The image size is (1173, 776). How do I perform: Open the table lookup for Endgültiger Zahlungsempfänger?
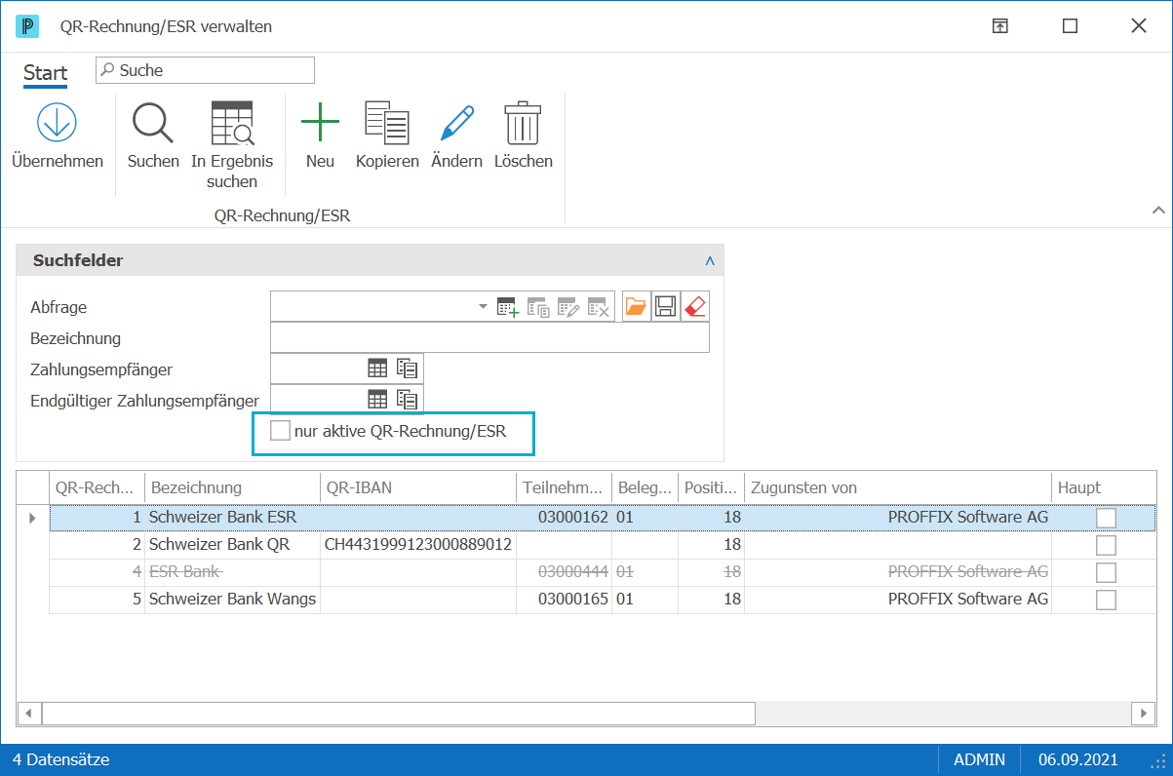[x=377, y=399]
